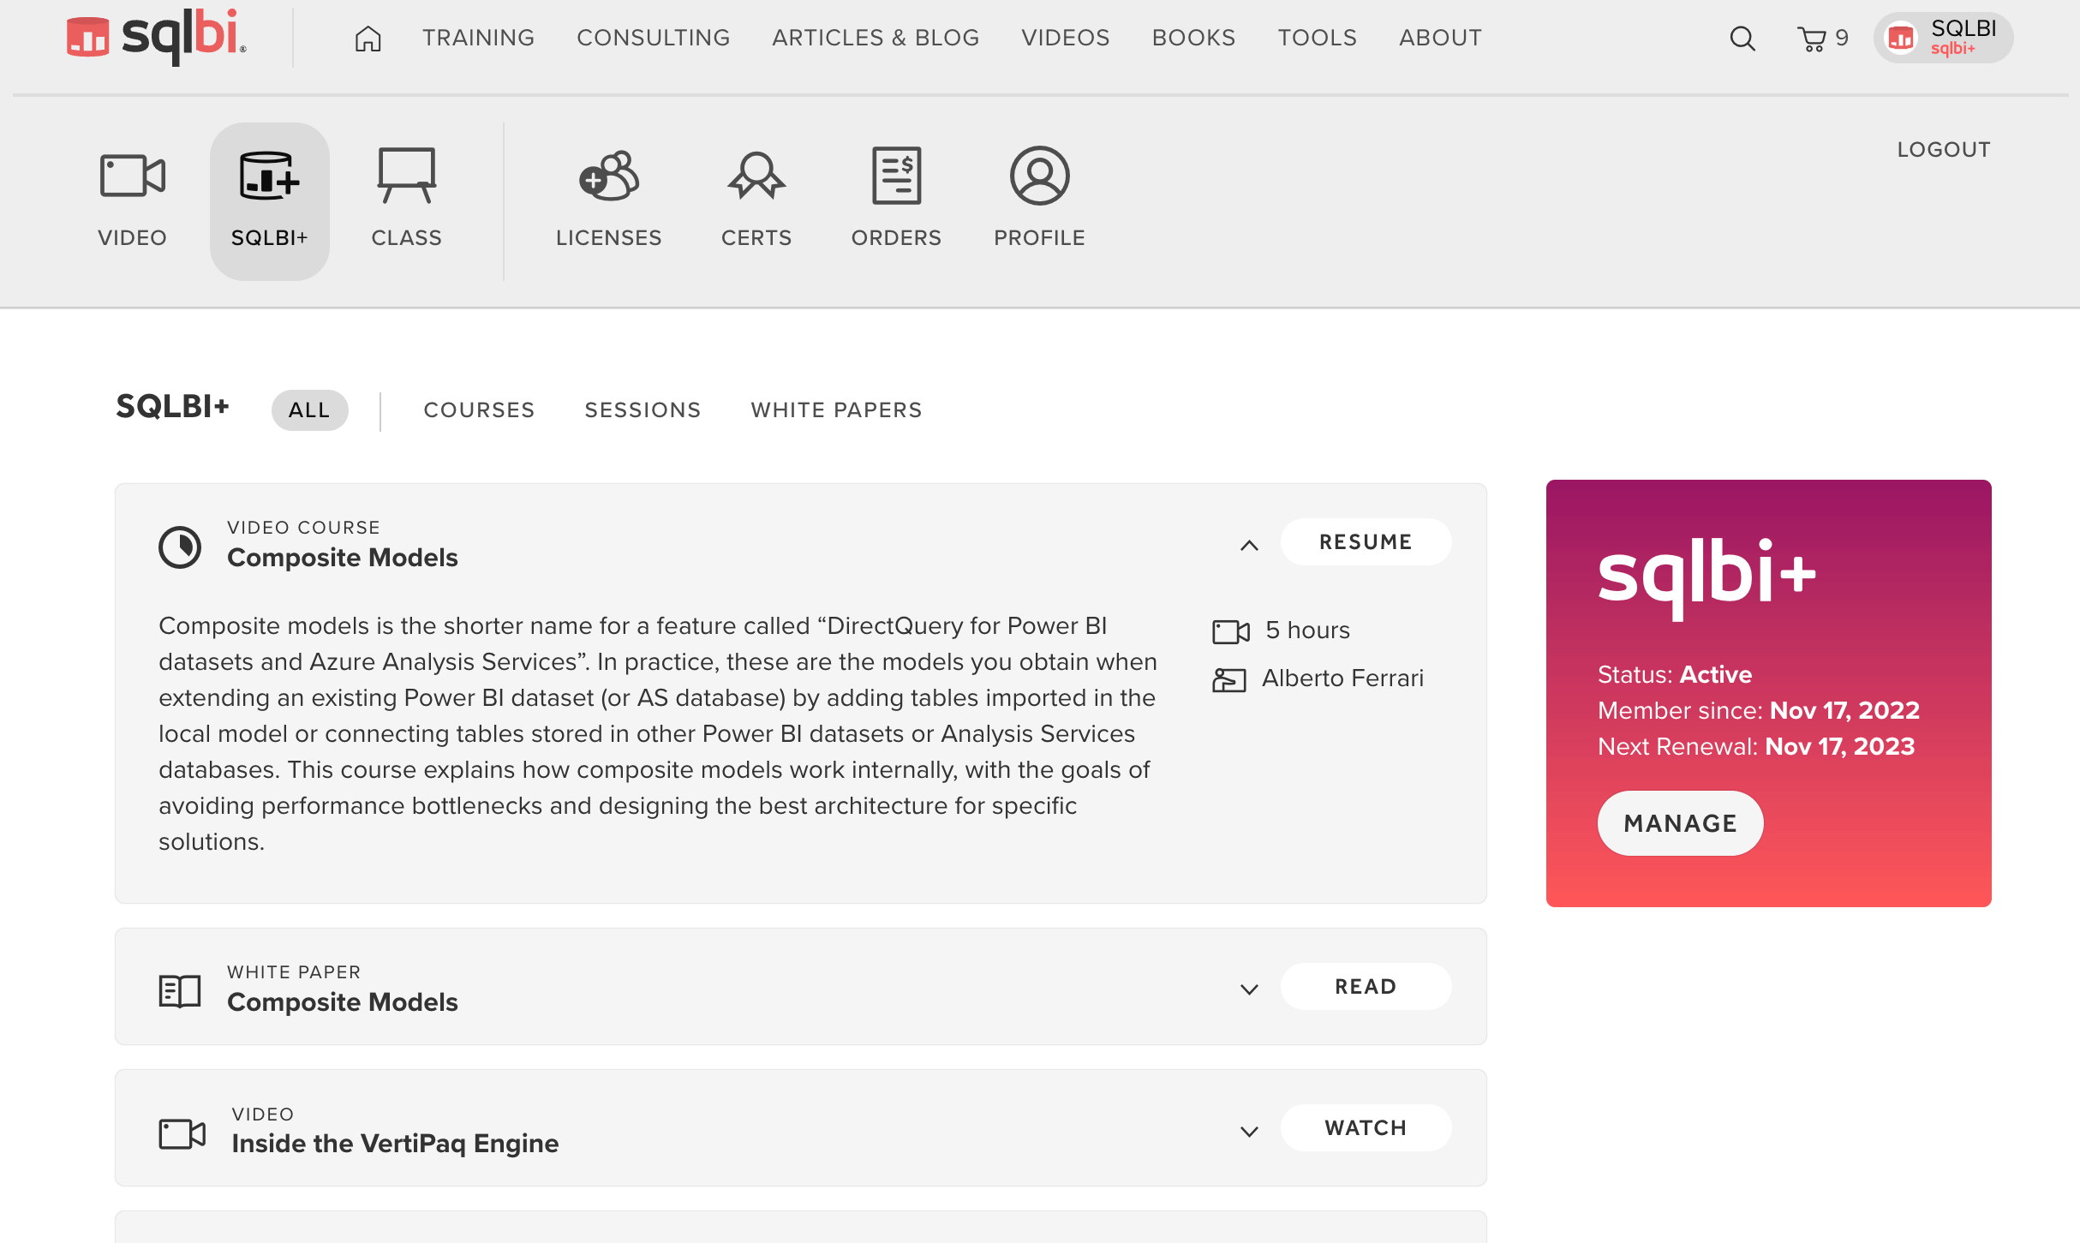The image size is (2080, 1243).
Task: Select the SQLBI+ section icon
Action: [x=270, y=201]
